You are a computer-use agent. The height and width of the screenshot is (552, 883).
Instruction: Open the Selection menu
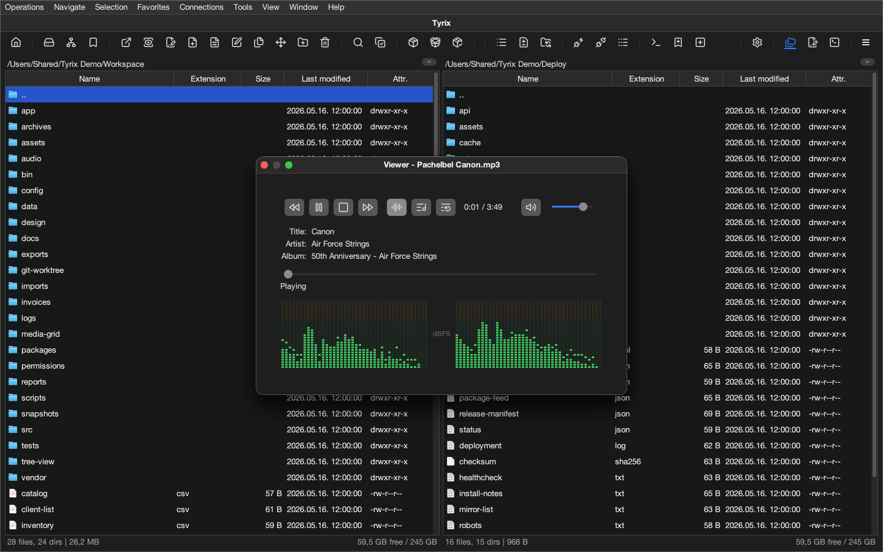(111, 7)
